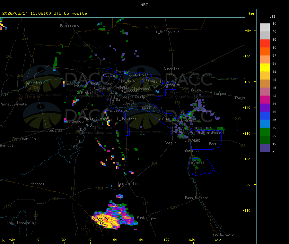
Task: Click the 'Valle_Grande' label
Action: click(95, 118)
